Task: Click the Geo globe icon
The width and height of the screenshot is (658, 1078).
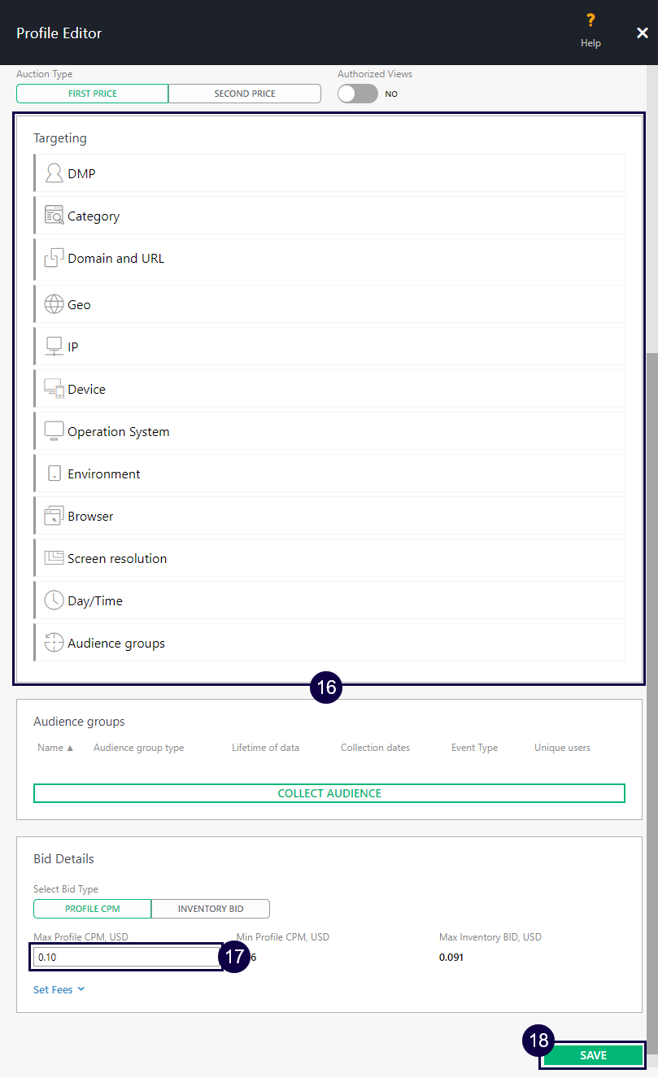Action: pyautogui.click(x=54, y=304)
